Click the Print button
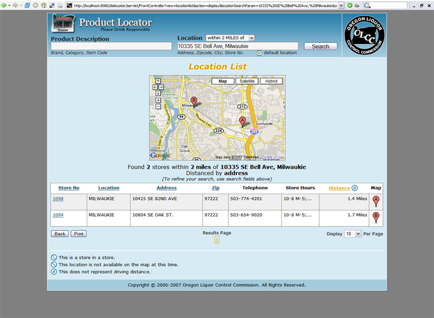 pos(79,234)
